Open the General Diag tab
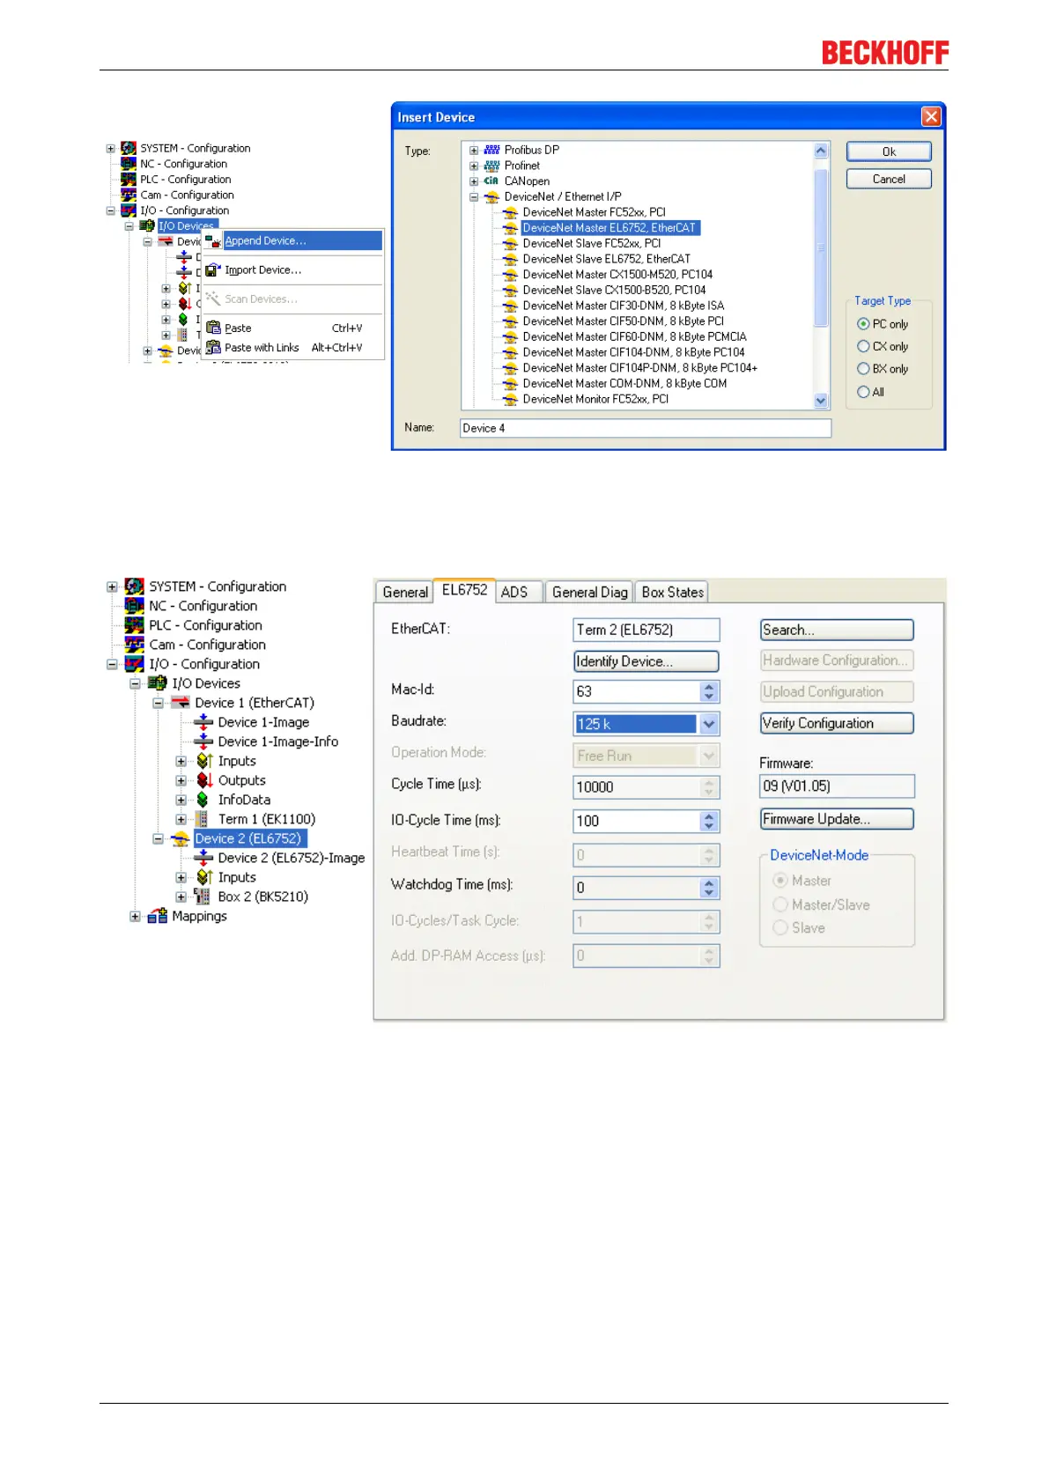 [590, 593]
